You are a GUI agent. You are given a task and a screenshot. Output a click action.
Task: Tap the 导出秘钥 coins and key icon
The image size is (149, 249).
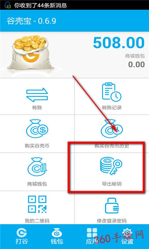tap(111, 166)
